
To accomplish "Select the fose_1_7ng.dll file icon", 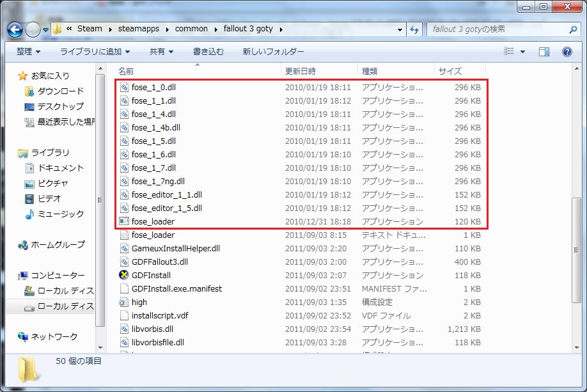I will (124, 181).
